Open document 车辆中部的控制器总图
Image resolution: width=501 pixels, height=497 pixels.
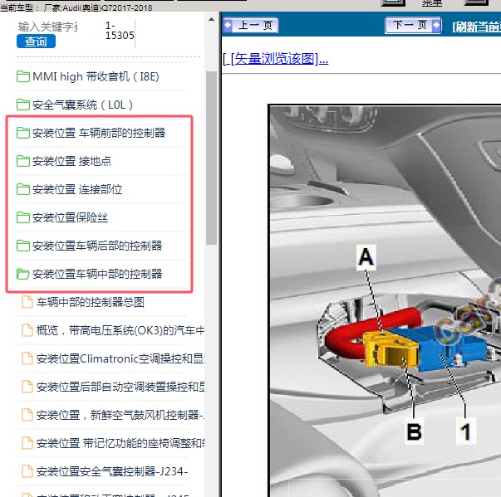tap(91, 302)
